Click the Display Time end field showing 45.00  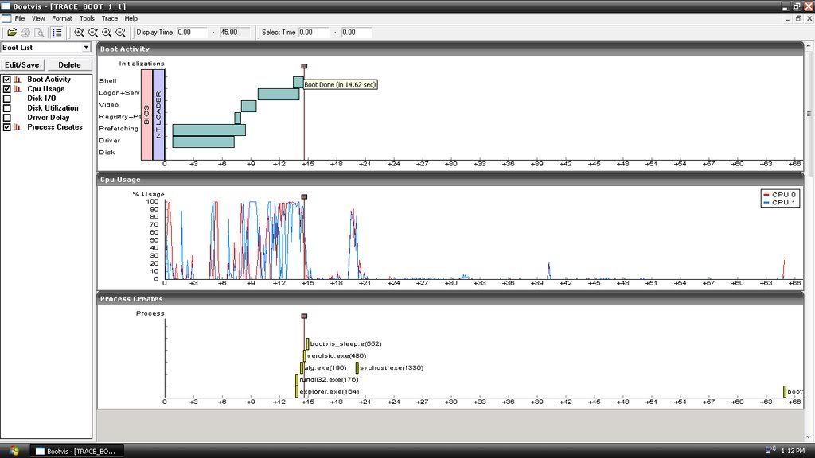coord(235,32)
